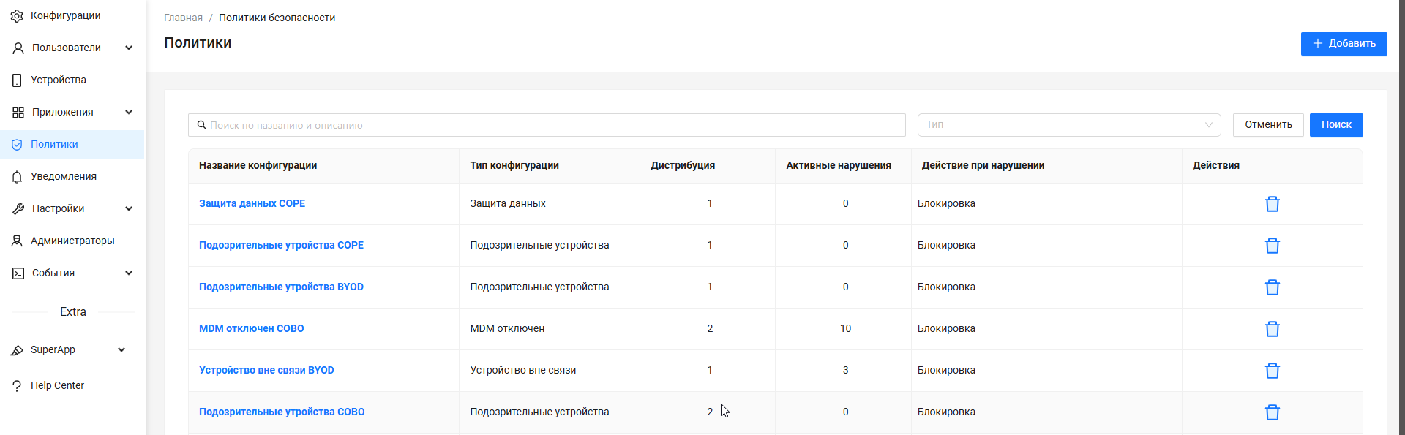Screen dimensions: 1405x435
Task: Delete the Защита данных COPE policy
Action: pos(1272,204)
